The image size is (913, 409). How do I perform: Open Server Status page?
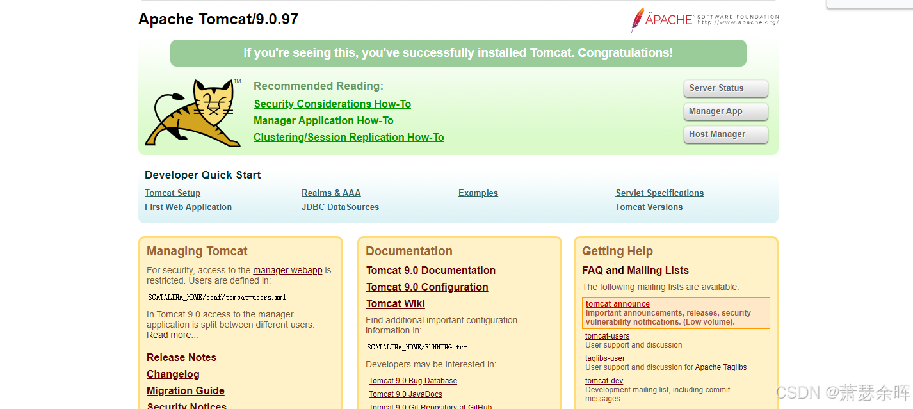[x=725, y=88]
